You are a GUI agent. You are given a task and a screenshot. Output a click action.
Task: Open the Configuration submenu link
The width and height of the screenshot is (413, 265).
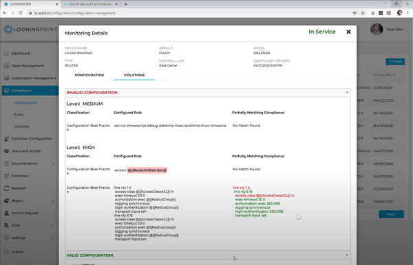[25, 103]
